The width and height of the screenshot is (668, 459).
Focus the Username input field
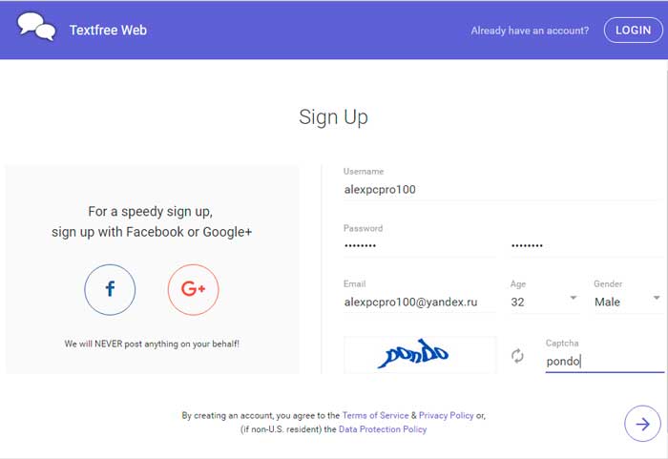click(503, 190)
